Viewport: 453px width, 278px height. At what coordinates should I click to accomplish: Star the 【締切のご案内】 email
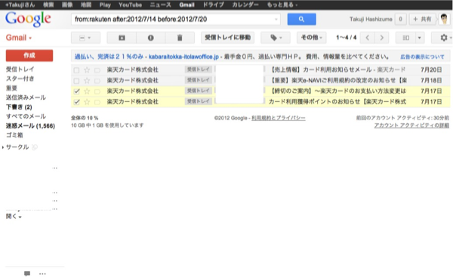[x=87, y=91]
